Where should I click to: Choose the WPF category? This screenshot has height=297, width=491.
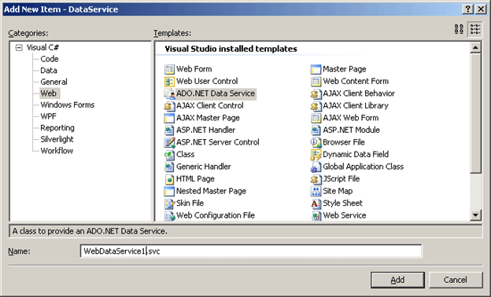pyautogui.click(x=48, y=116)
